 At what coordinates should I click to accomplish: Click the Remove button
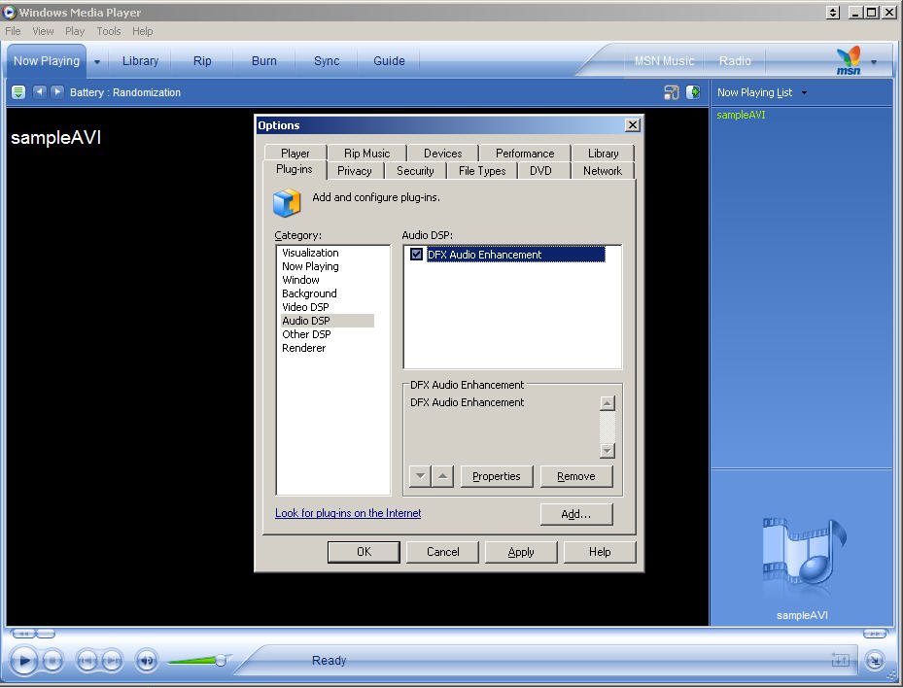(x=575, y=476)
